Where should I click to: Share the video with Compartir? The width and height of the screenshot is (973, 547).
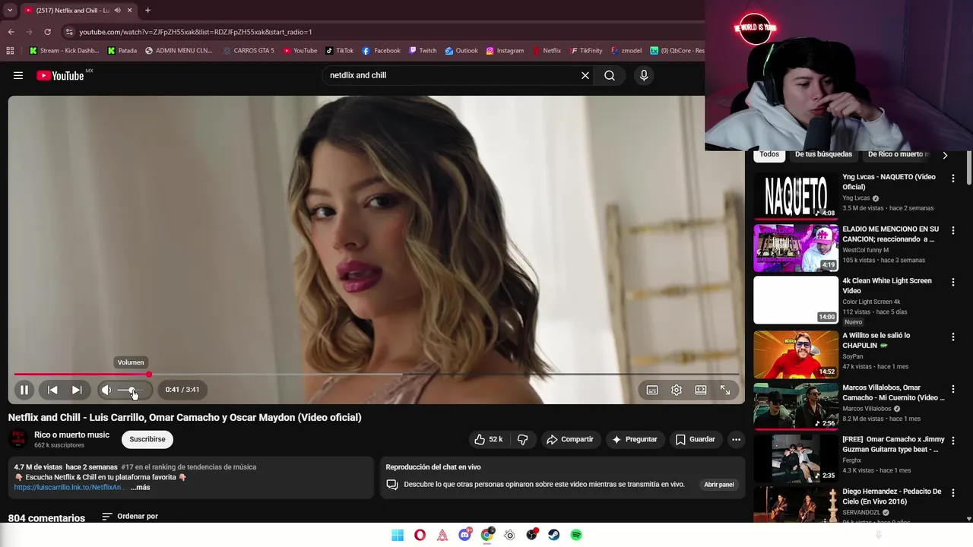[570, 439]
